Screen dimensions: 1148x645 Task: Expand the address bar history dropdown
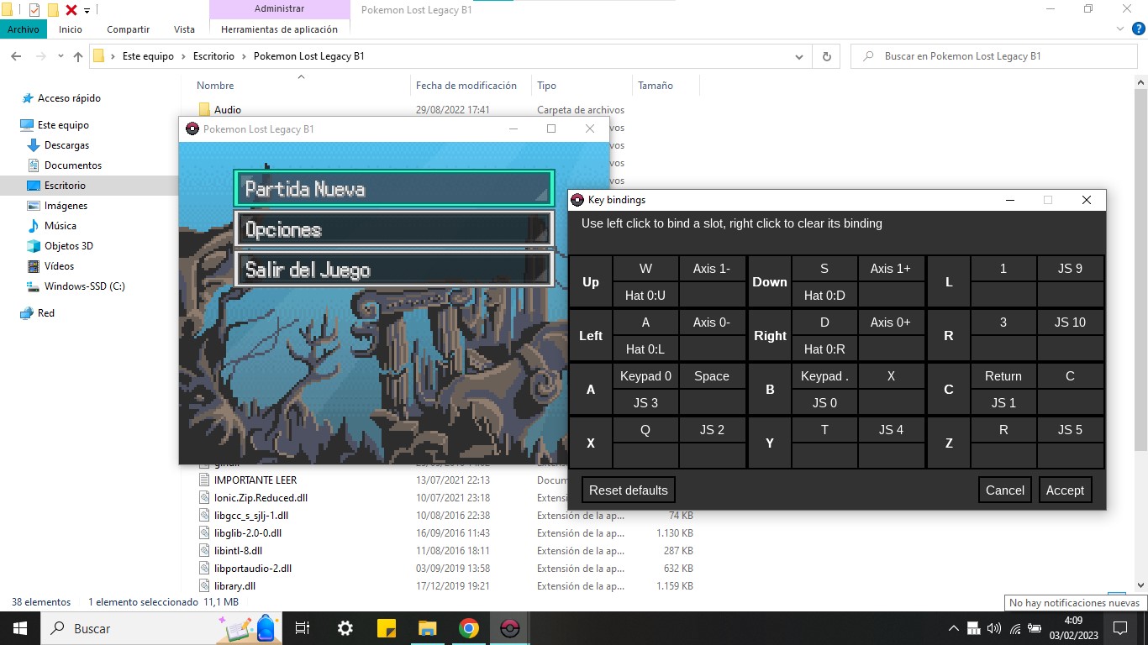pyautogui.click(x=799, y=56)
